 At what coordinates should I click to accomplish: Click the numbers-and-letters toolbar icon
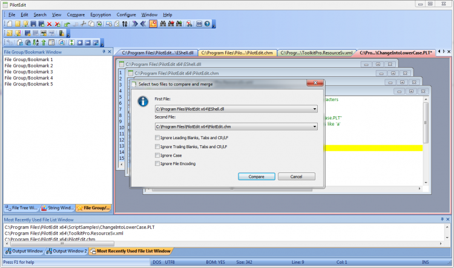(x=125, y=24)
